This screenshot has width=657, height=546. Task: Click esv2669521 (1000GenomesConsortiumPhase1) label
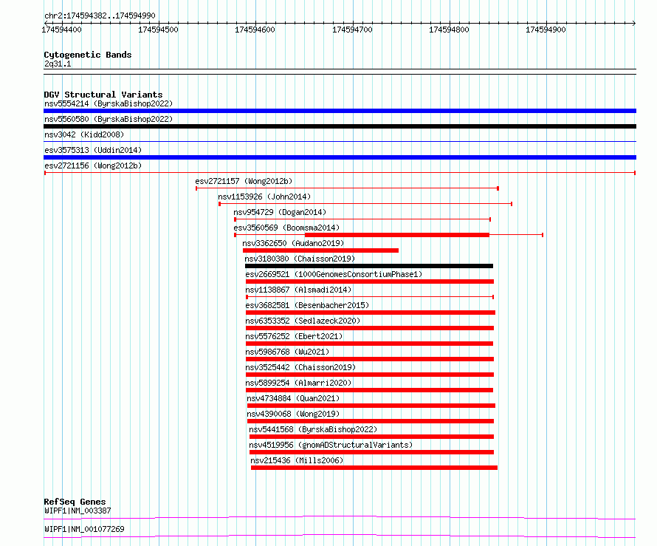click(x=334, y=274)
